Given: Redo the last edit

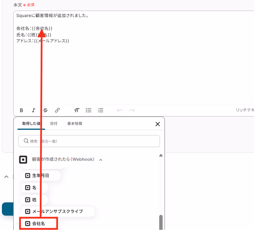Looking at the screenshot, I should pyautogui.click(x=132, y=110).
